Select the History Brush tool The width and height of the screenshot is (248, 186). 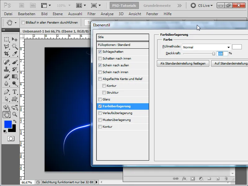pos(15,69)
